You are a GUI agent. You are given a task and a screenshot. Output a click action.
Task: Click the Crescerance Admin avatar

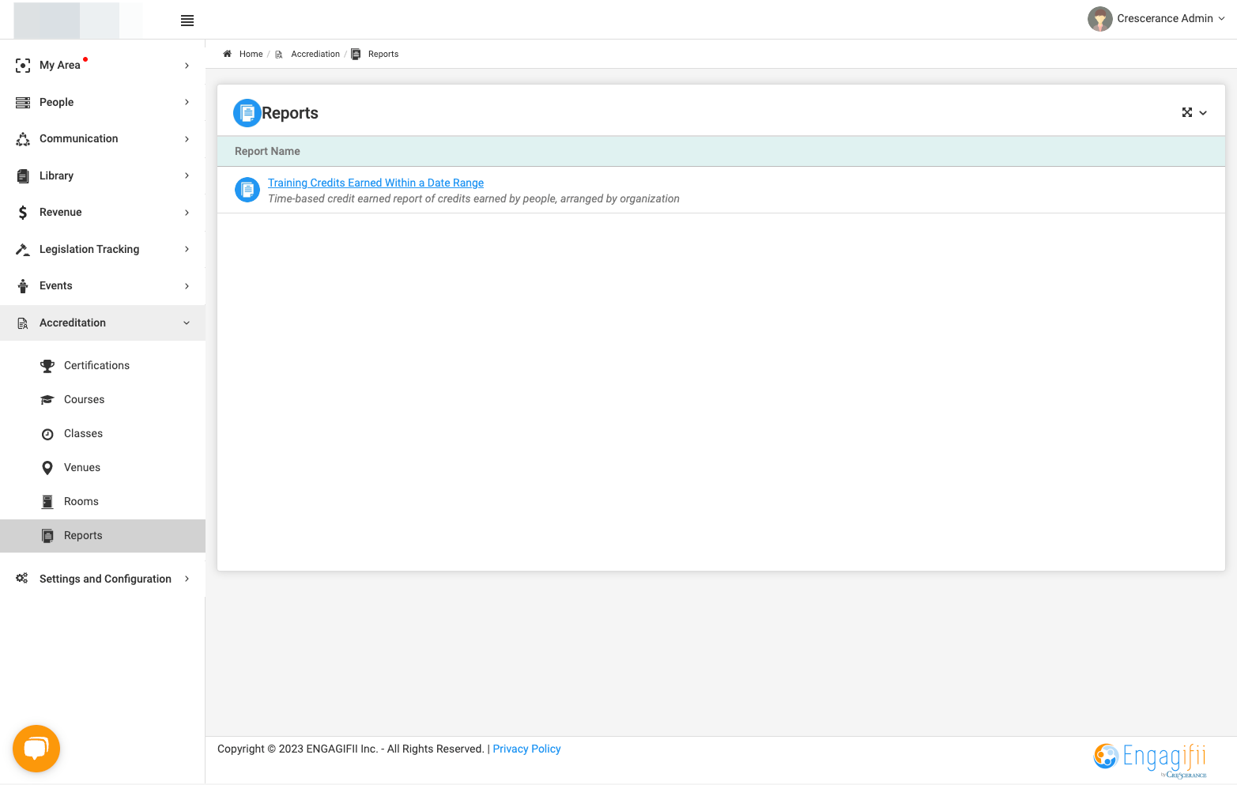point(1100,19)
